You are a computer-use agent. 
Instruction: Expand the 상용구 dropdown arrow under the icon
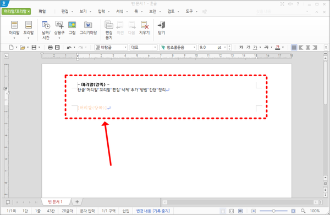59,38
